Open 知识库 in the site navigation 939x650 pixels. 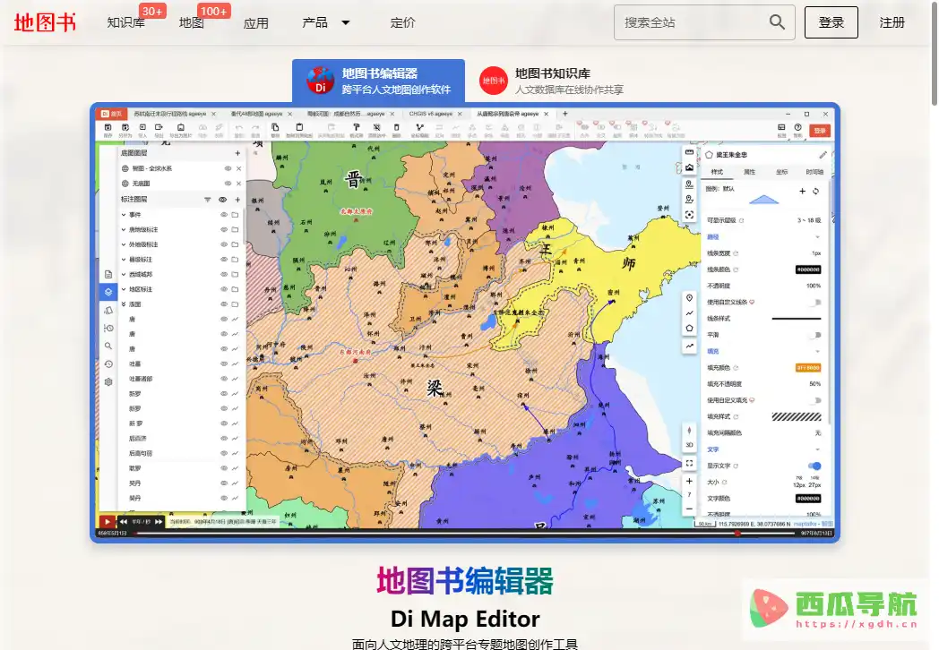(126, 22)
